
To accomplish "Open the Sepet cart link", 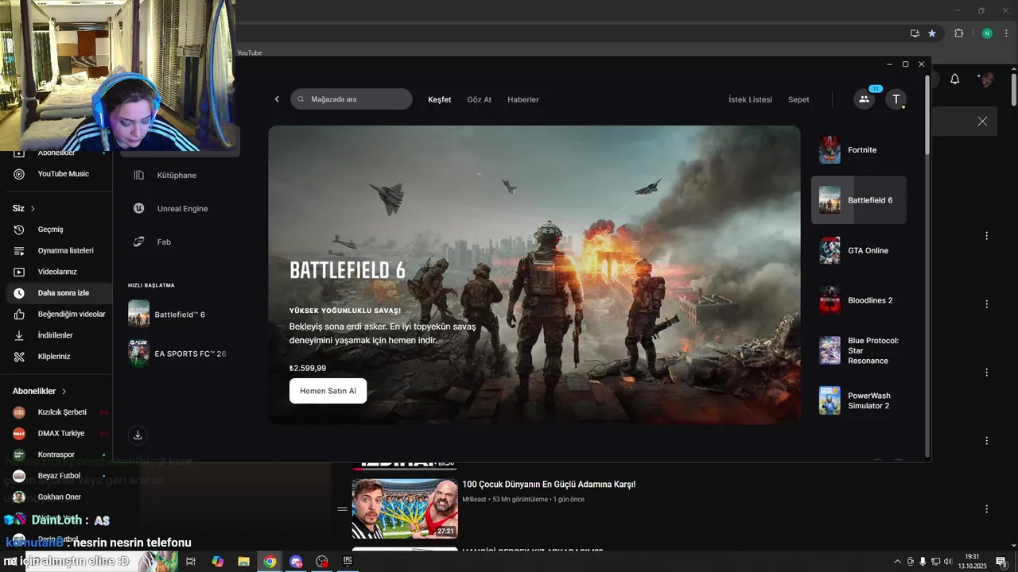I will tap(798, 99).
